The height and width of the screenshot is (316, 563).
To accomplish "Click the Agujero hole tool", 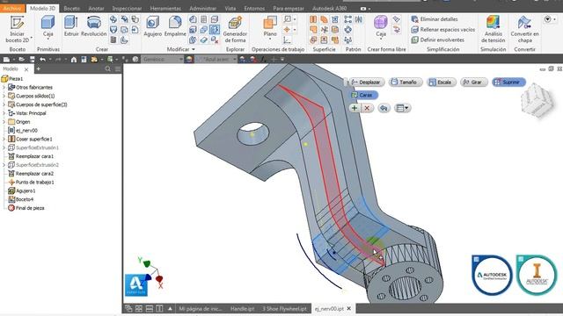I will coord(152,26).
